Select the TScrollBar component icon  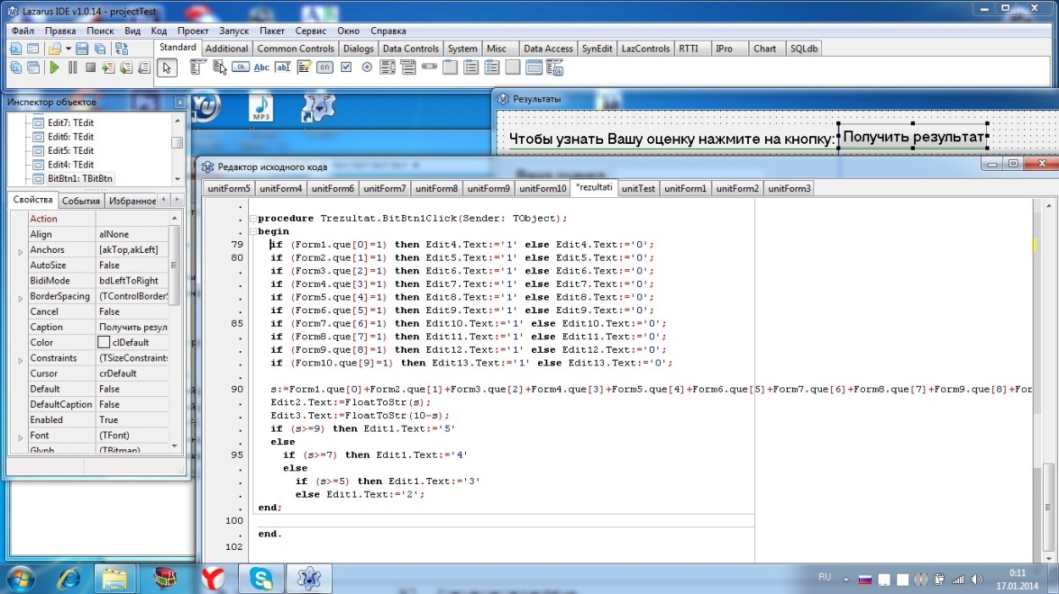pos(430,67)
